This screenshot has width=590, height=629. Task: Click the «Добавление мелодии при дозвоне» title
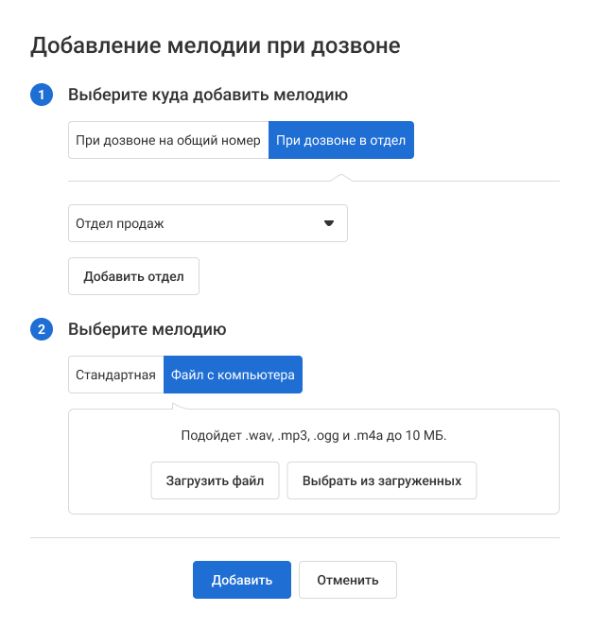coord(216,45)
